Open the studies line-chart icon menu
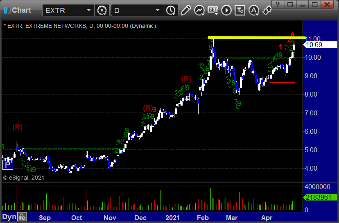Screen dimensions: 339x223 (x=199, y=10)
